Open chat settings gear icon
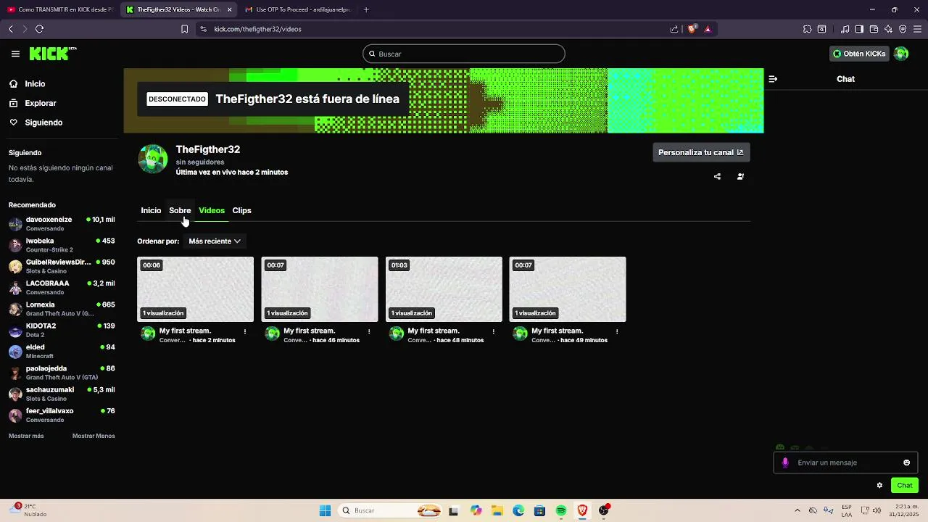 (879, 485)
